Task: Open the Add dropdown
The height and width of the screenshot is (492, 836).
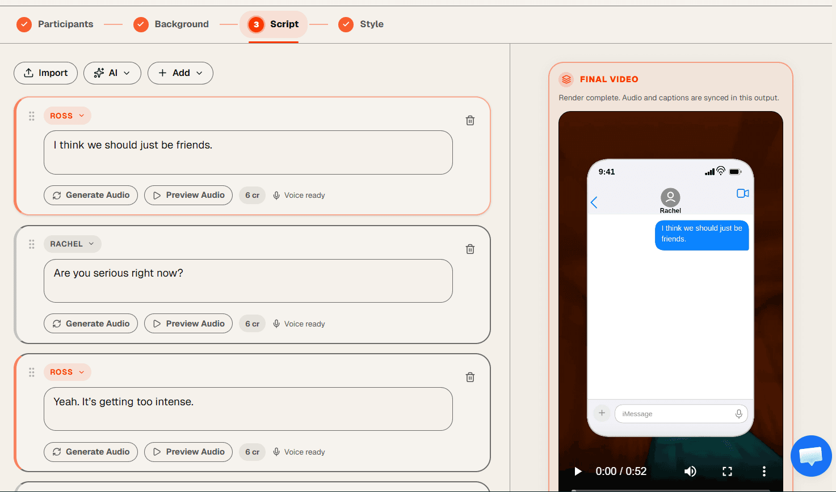Action: click(x=180, y=73)
